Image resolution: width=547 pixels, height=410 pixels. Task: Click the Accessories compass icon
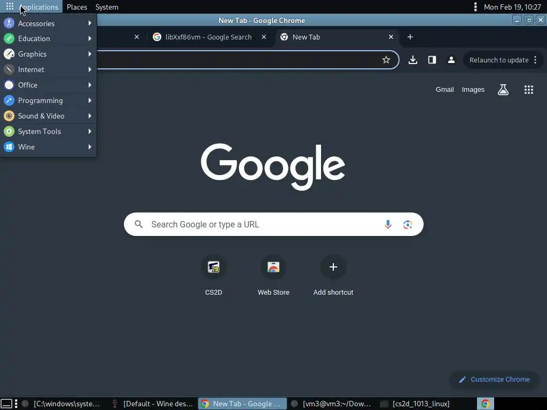coord(9,23)
